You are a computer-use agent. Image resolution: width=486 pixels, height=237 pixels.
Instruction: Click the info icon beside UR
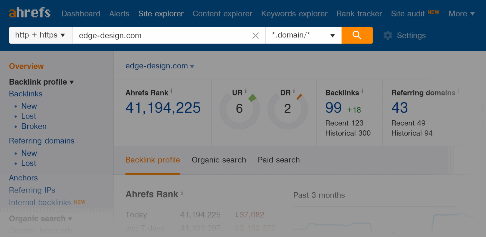coord(246,91)
